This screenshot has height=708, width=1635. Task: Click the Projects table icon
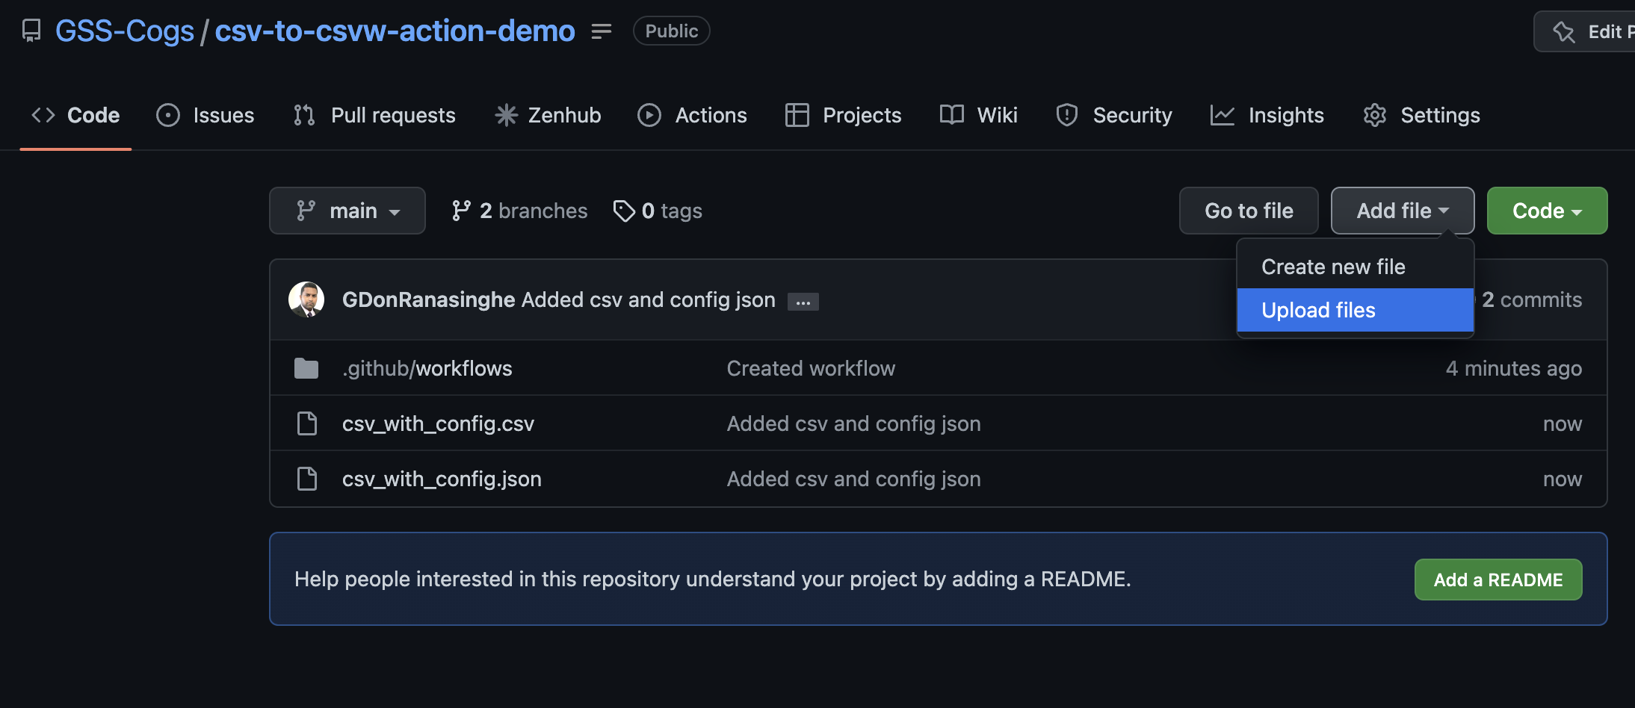pyautogui.click(x=797, y=115)
